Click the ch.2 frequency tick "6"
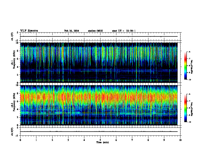Screen dimensions: 203x157 pos(18,101)
